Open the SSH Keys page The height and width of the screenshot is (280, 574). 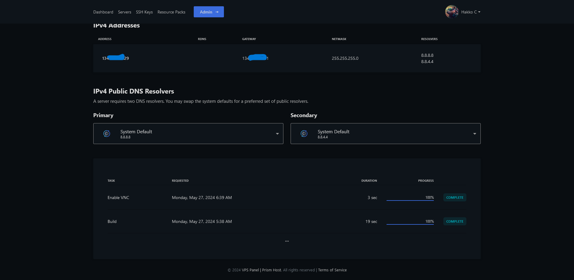144,12
